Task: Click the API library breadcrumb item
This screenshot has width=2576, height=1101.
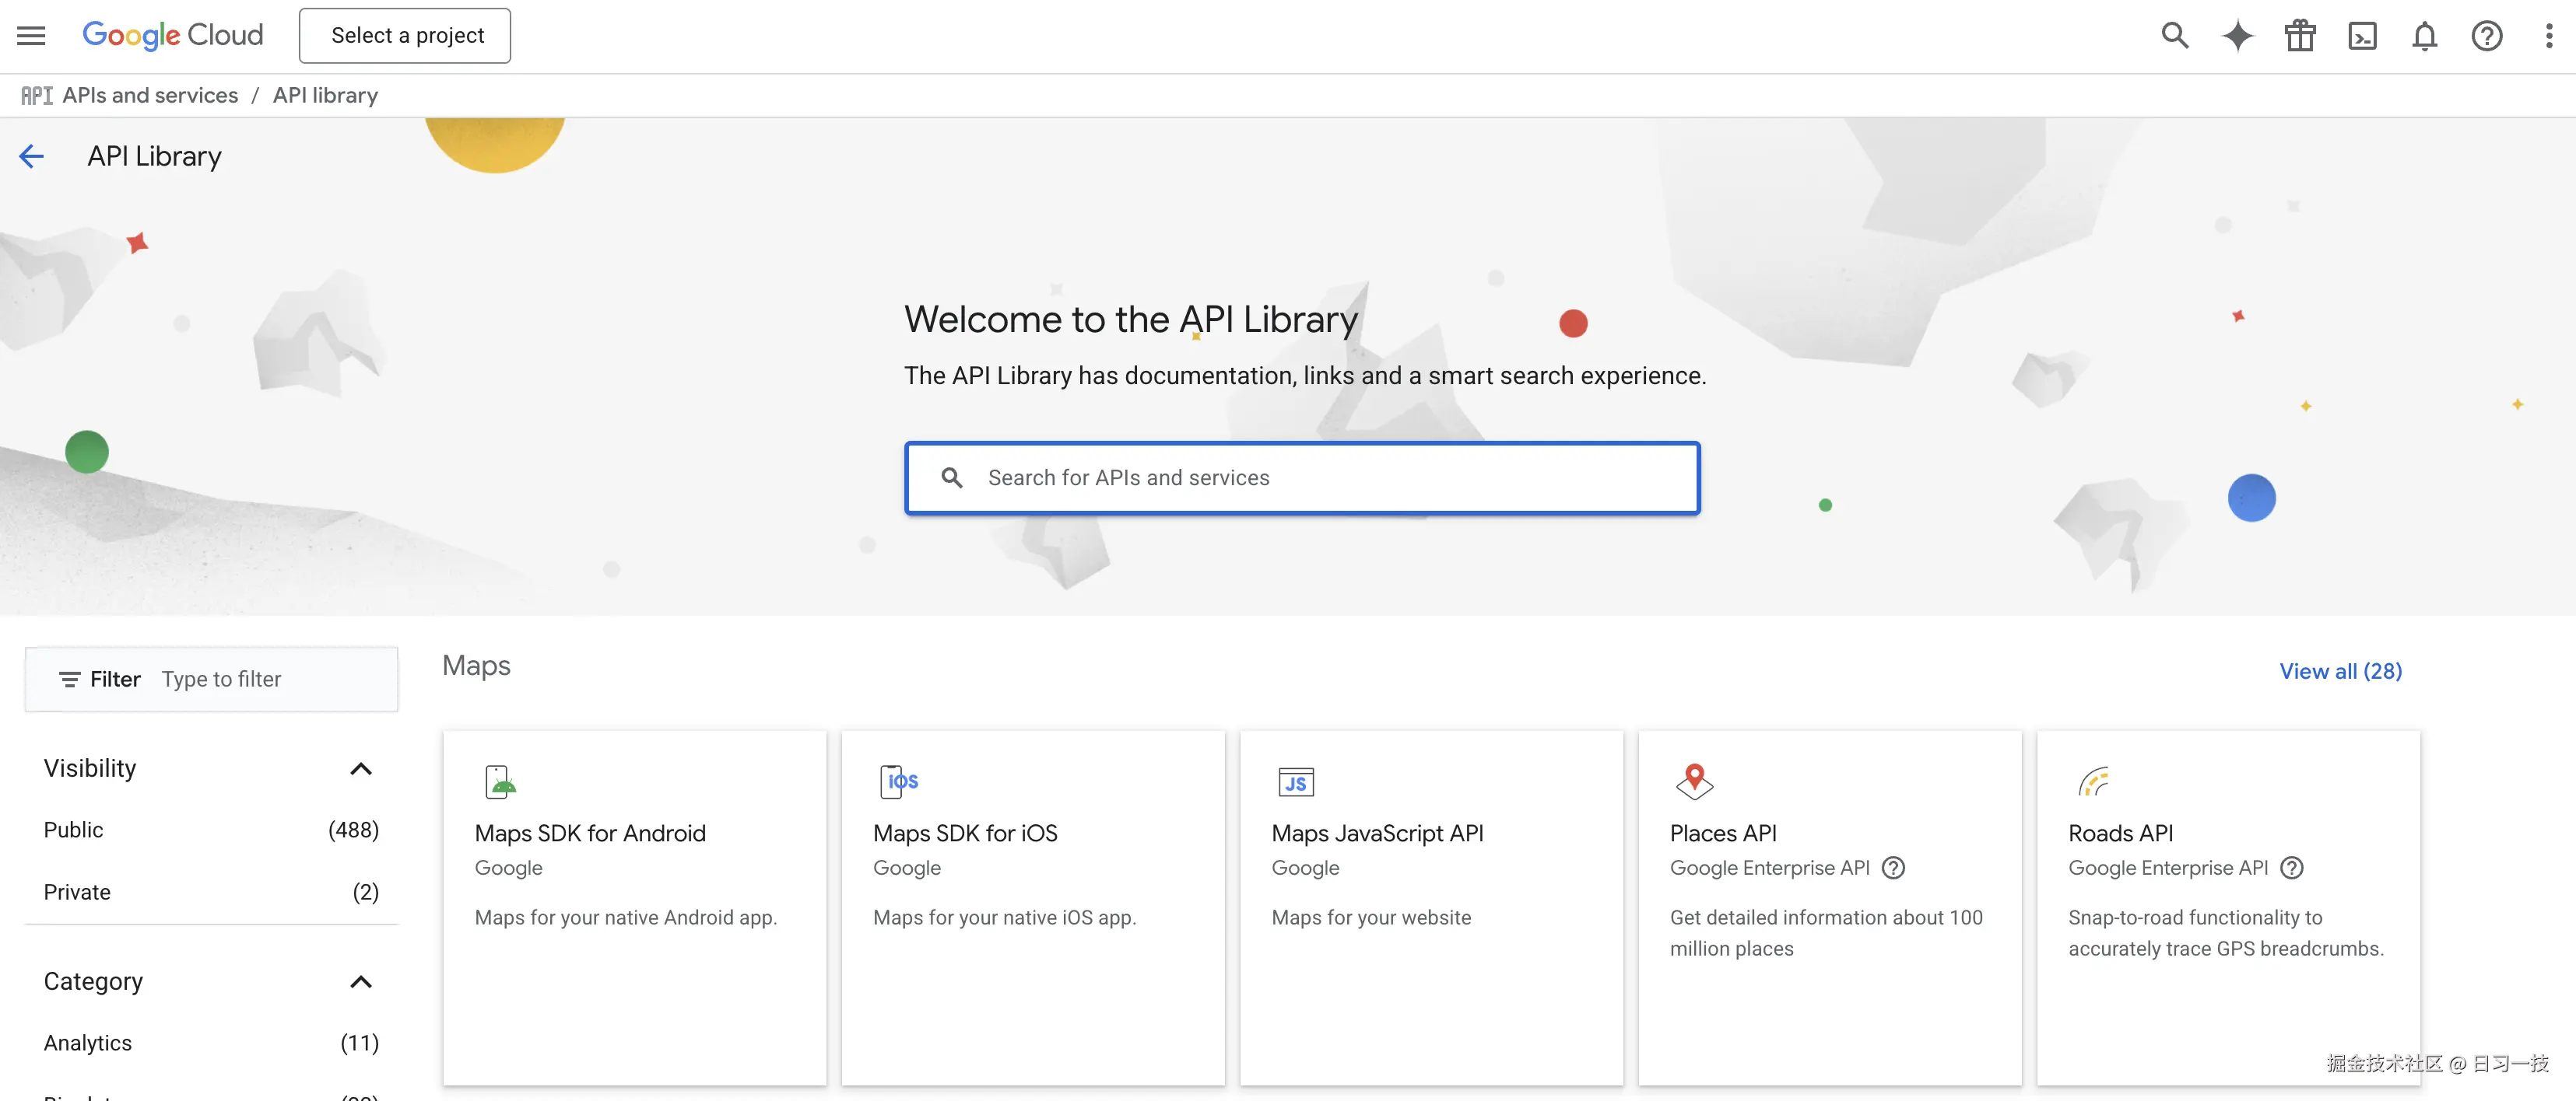Action: (x=325, y=94)
